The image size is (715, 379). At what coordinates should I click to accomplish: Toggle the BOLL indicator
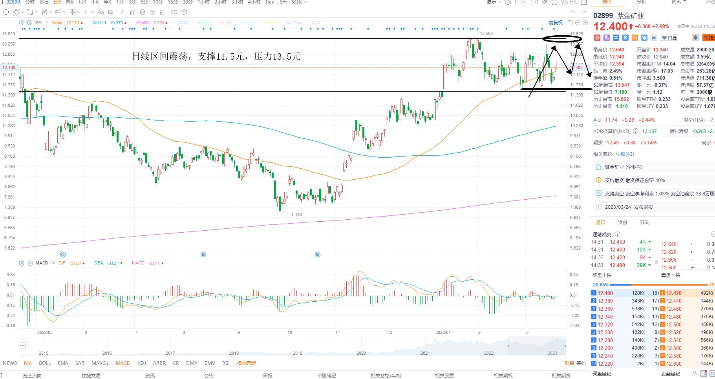click(45, 363)
